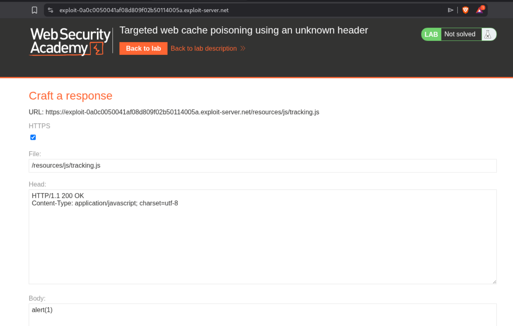513x326 pixels.
Task: Click the lab flask icon
Action: point(488,34)
